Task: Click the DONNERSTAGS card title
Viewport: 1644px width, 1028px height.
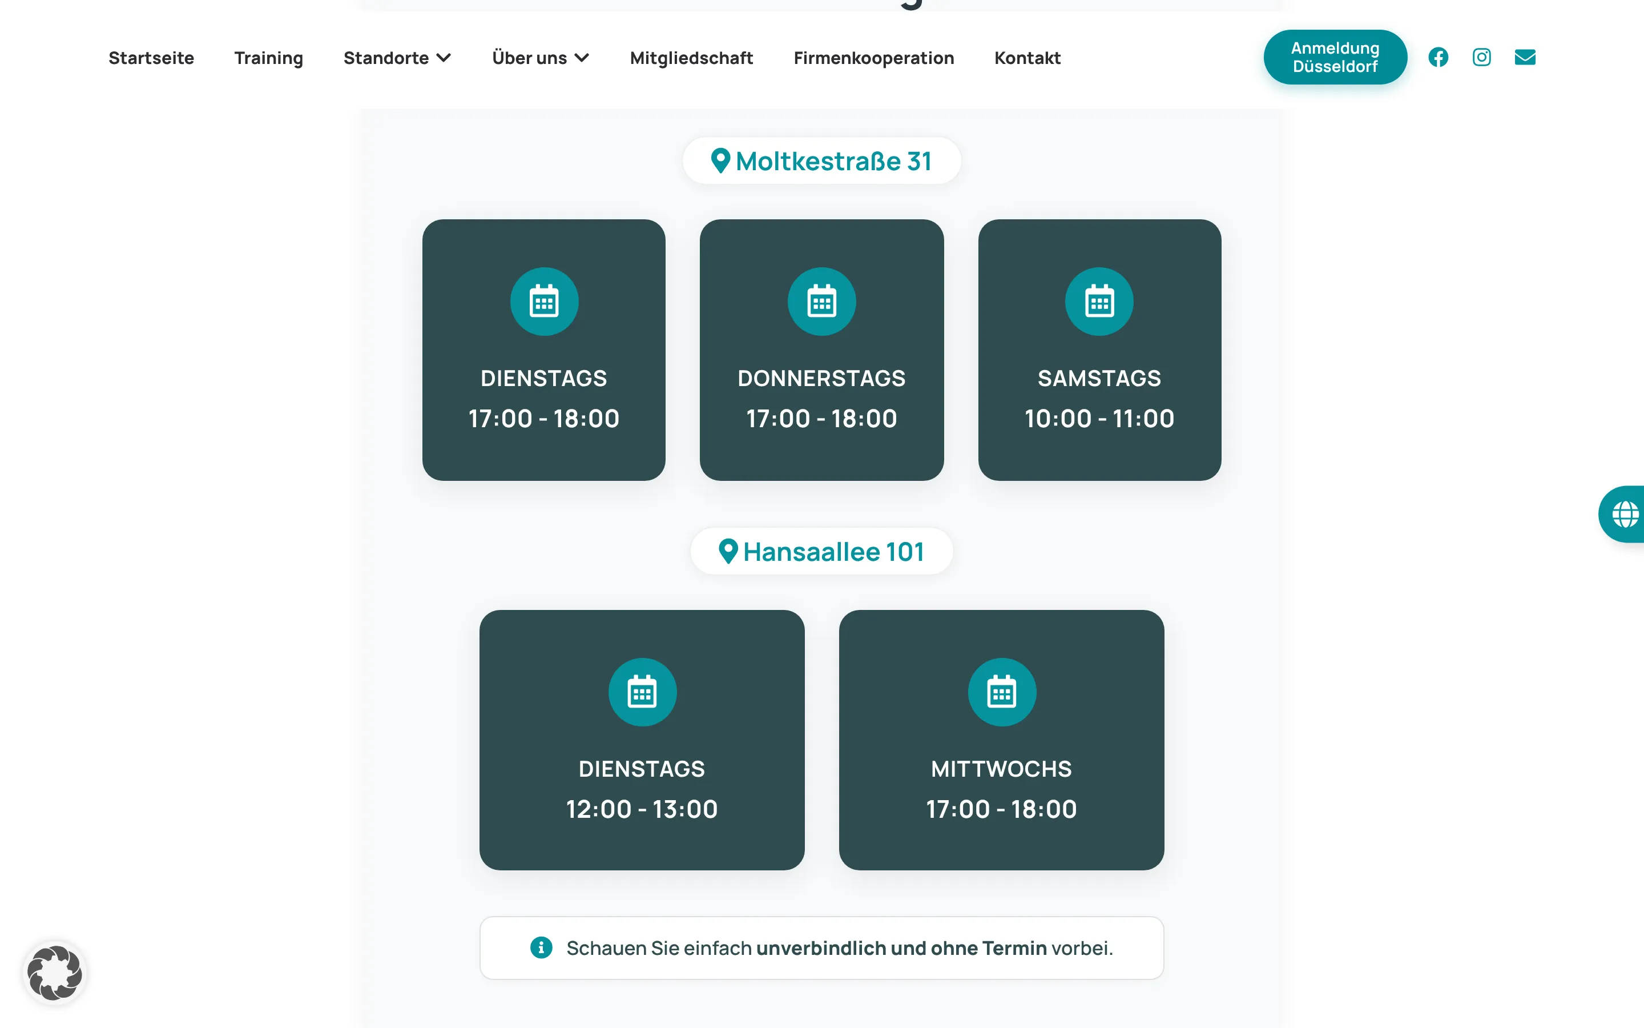Action: pos(821,378)
